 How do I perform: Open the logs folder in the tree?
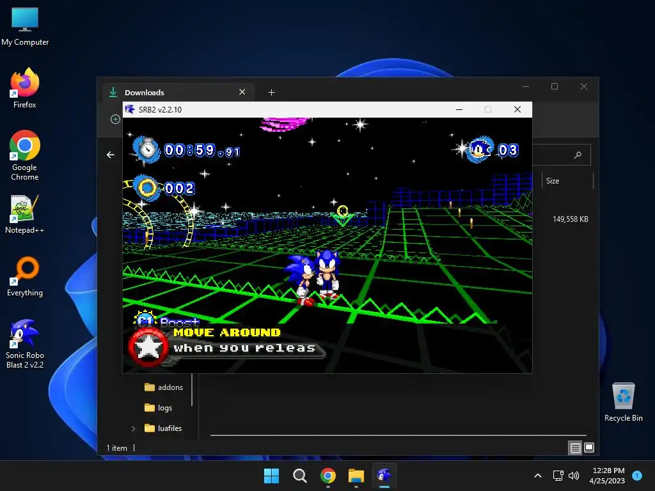(x=158, y=408)
